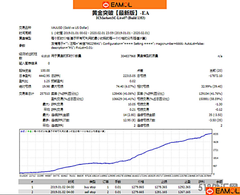The height and width of the screenshot is (195, 240).
Task: Click the chart y-axis label 4535
Action: [216, 134]
